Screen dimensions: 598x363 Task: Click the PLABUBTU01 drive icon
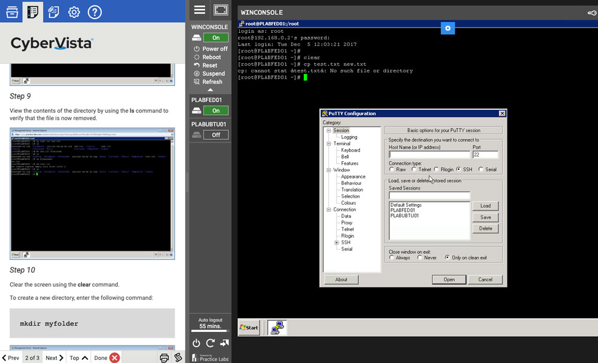tap(196, 135)
